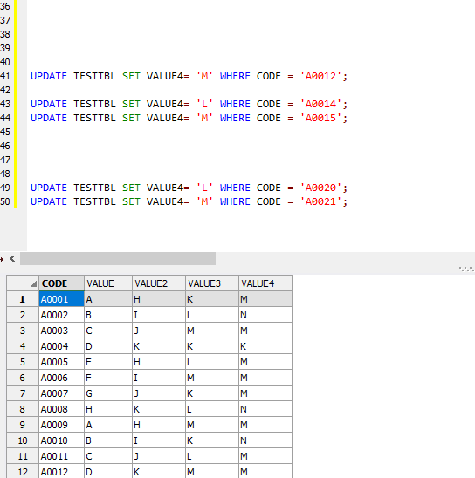Click the A0006 code cell
Viewport: 475px width, 478px height.
click(61, 378)
